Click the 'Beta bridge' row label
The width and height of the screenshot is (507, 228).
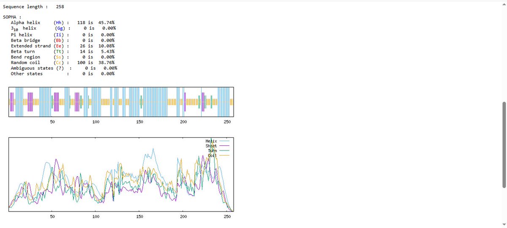click(x=25, y=40)
